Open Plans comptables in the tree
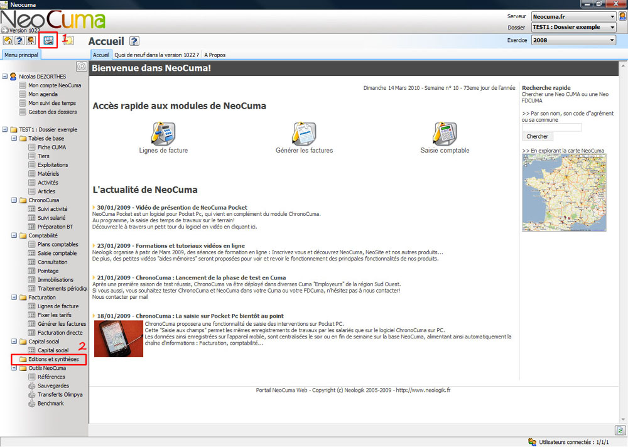 click(58, 244)
